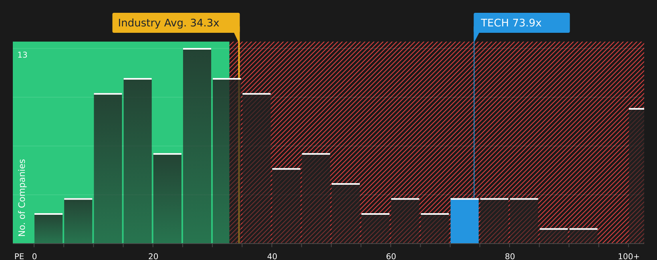Select the bar for PE 10-15
Screen dimensions: 657x260
[108, 168]
